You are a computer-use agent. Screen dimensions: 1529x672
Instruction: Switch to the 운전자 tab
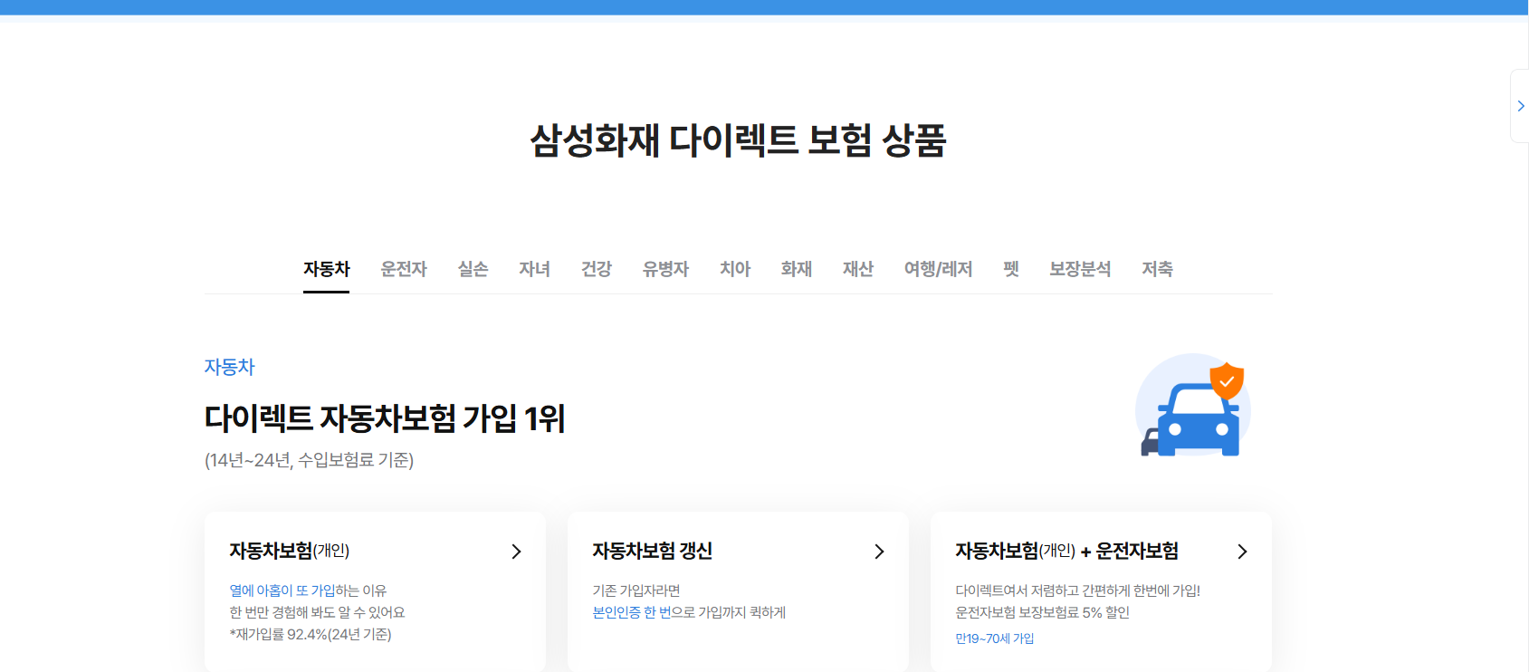(x=404, y=269)
